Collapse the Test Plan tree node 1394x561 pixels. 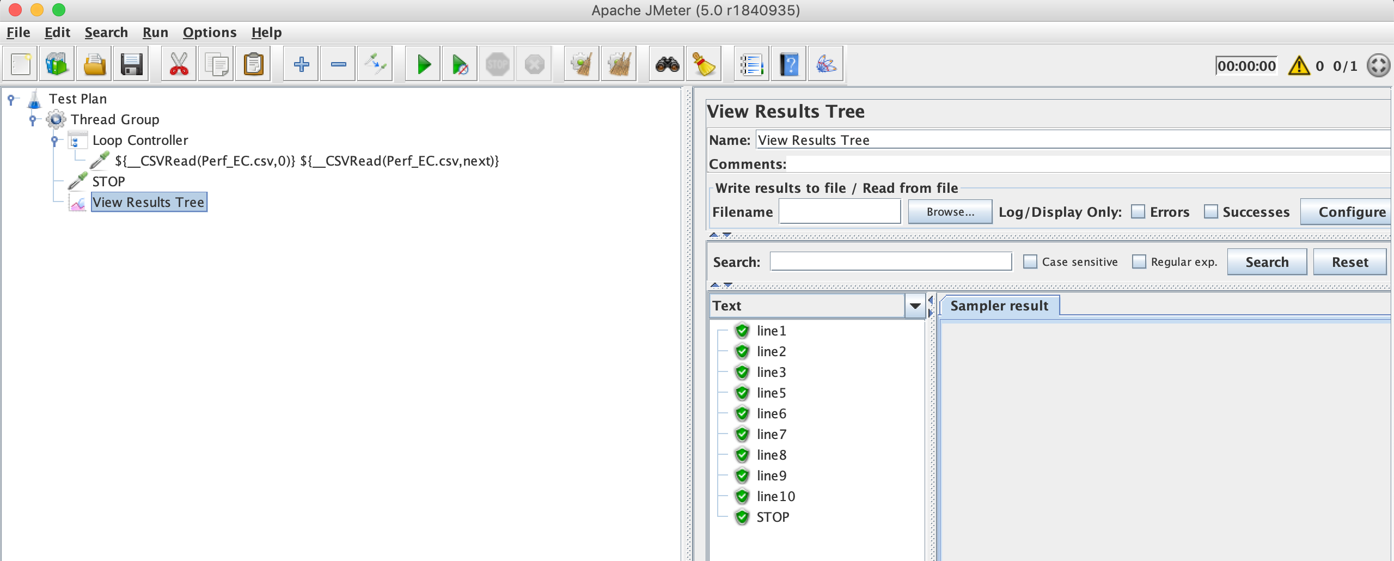coord(11,99)
